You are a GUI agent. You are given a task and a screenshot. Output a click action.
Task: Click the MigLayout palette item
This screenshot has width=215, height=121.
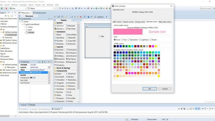[71, 62]
